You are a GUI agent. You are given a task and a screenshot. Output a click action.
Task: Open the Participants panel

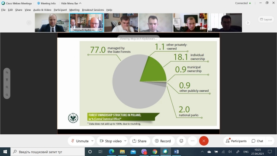236,141
